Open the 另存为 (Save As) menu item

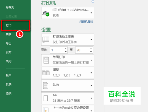pos(10,7)
